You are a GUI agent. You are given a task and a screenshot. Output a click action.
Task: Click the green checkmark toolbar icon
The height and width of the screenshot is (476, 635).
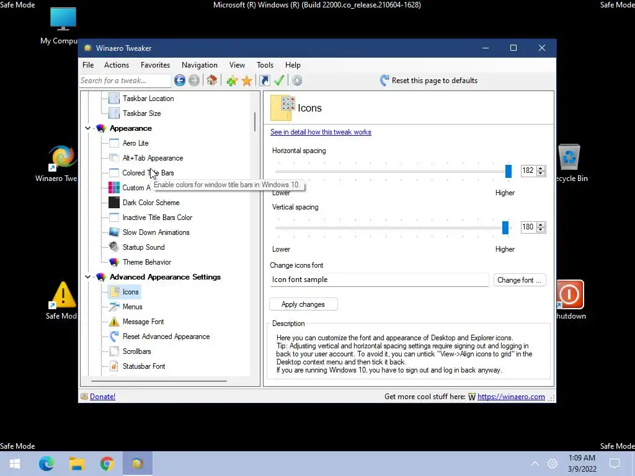279,80
